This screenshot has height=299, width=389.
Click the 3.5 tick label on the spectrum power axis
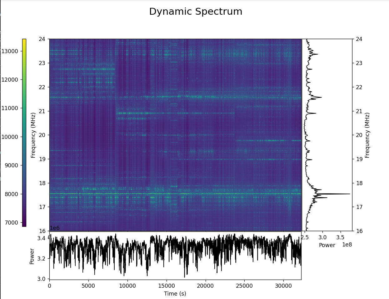coord(340,237)
